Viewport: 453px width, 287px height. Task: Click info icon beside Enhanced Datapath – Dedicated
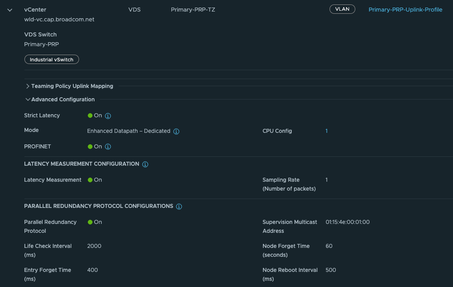tap(176, 132)
